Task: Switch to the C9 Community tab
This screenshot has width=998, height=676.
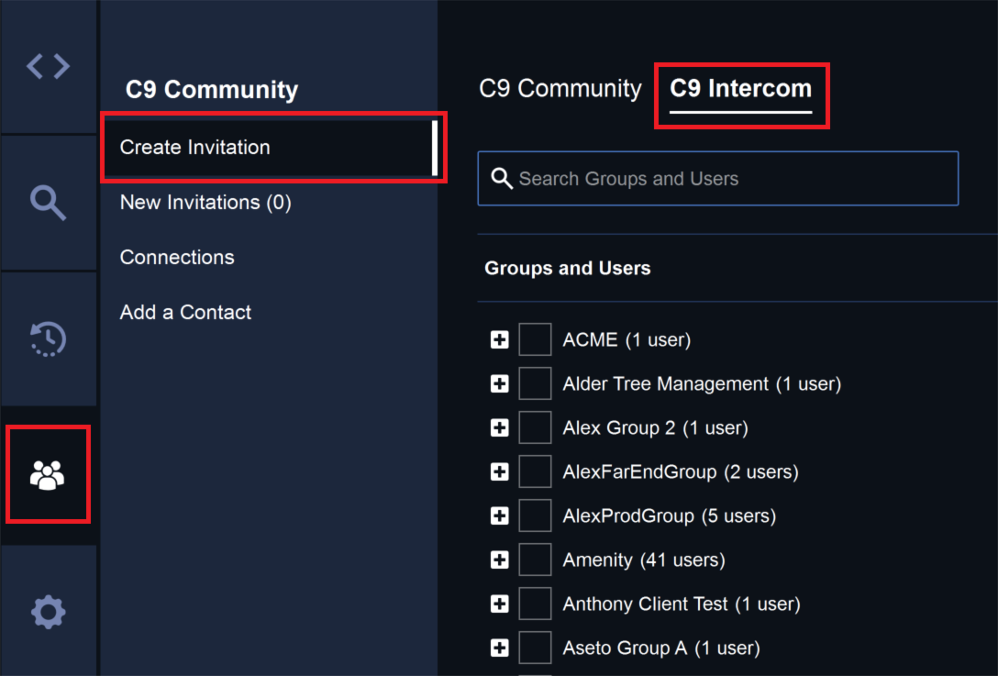Action: point(560,88)
